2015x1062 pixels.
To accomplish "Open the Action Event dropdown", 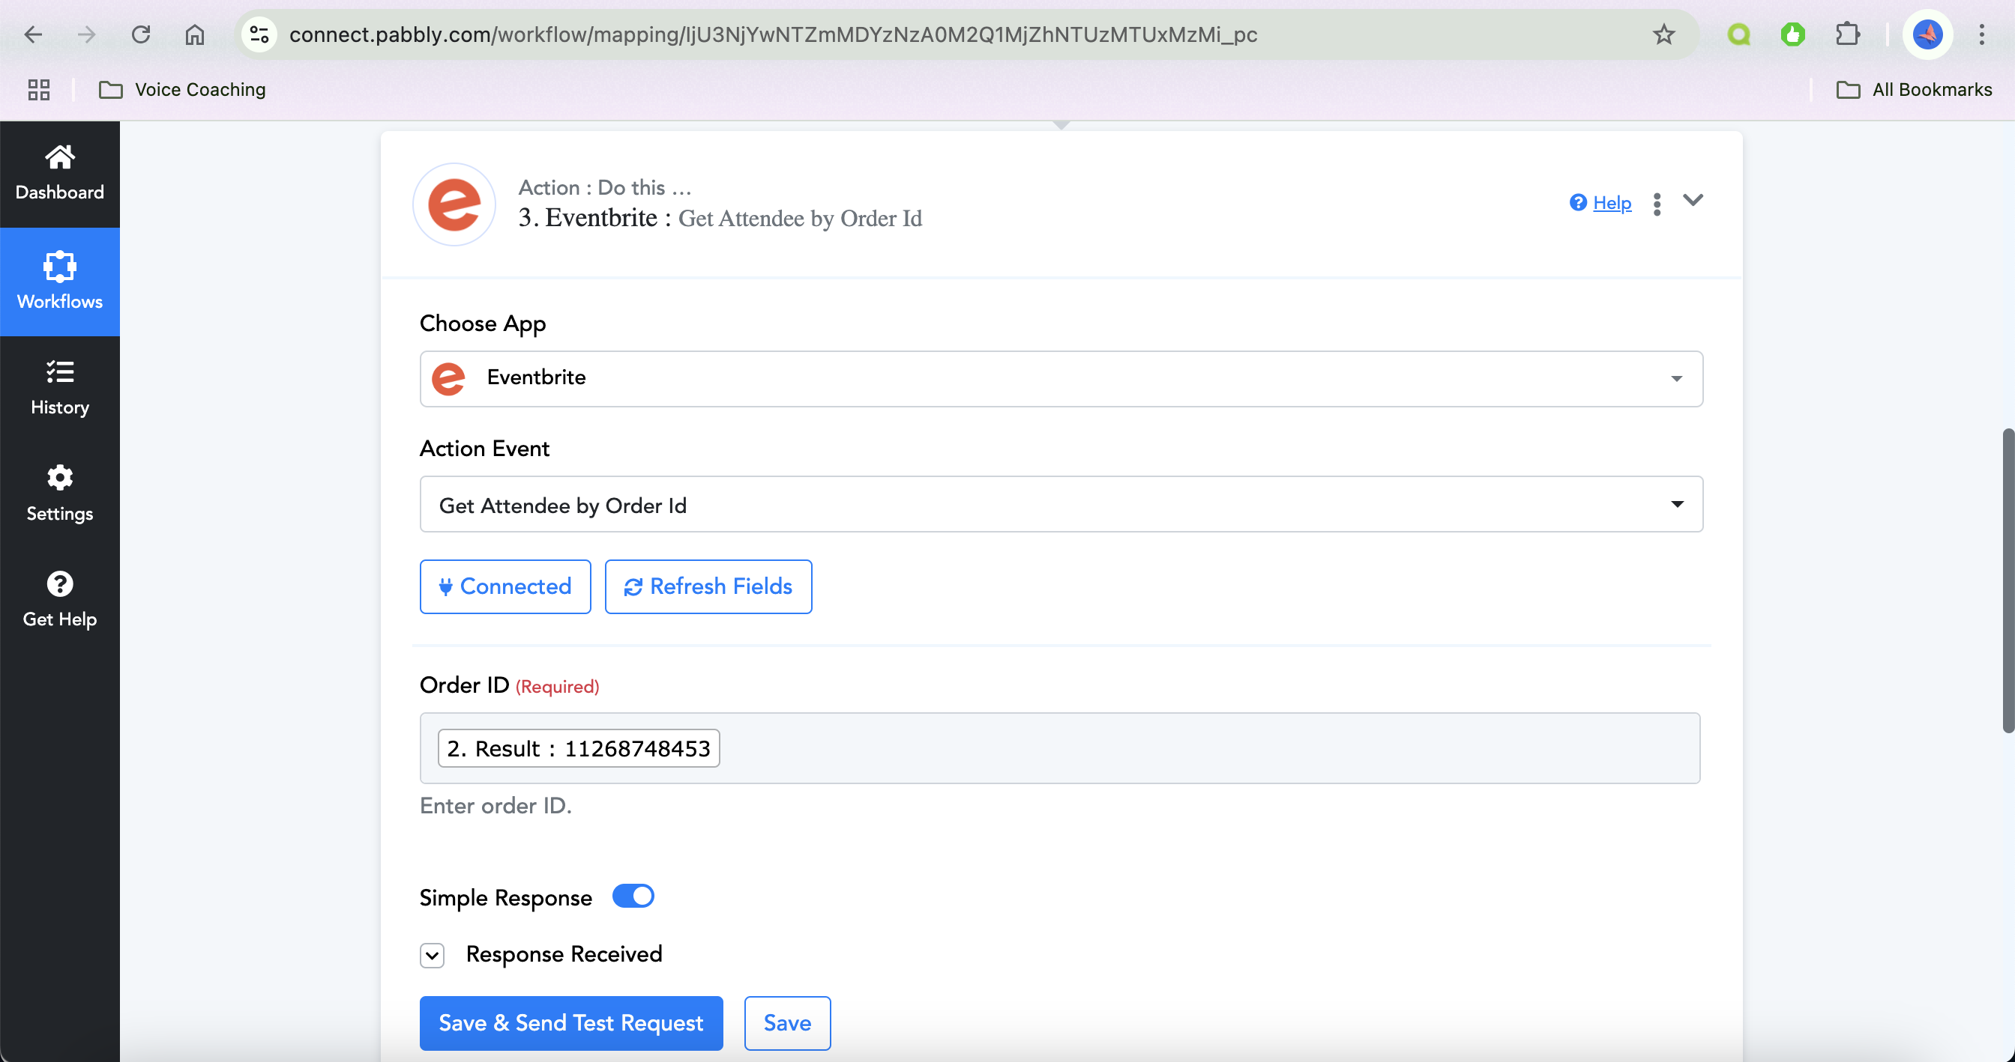I will [x=1061, y=504].
